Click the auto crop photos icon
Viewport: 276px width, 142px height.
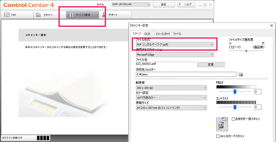pos(222,124)
